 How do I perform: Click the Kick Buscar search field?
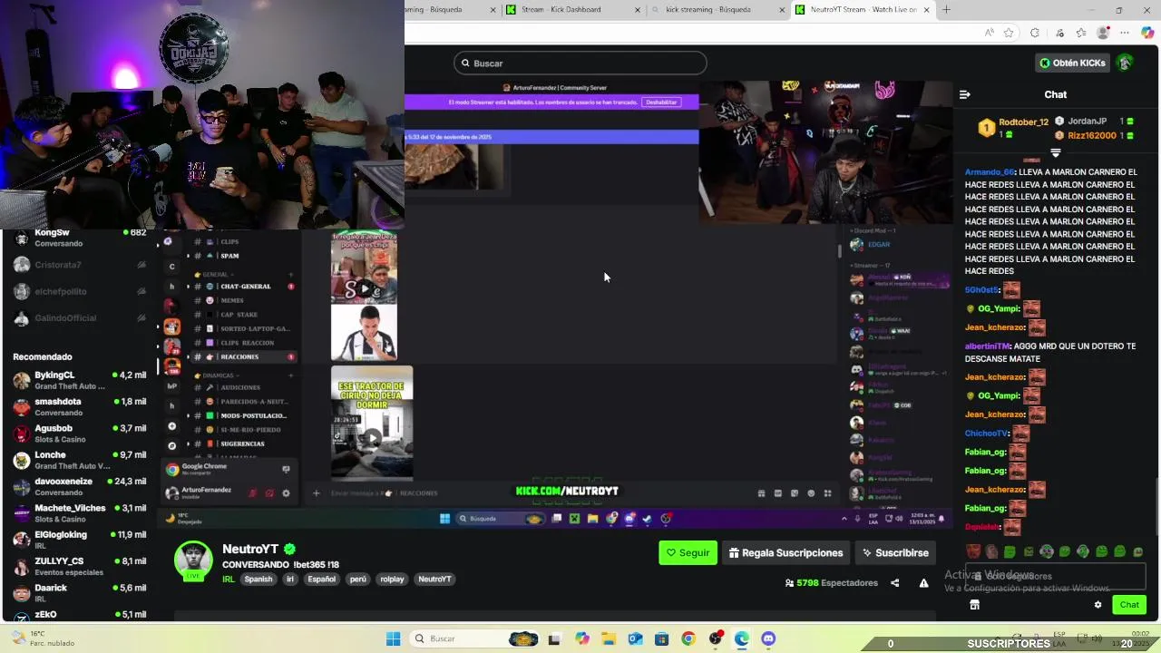580,63
